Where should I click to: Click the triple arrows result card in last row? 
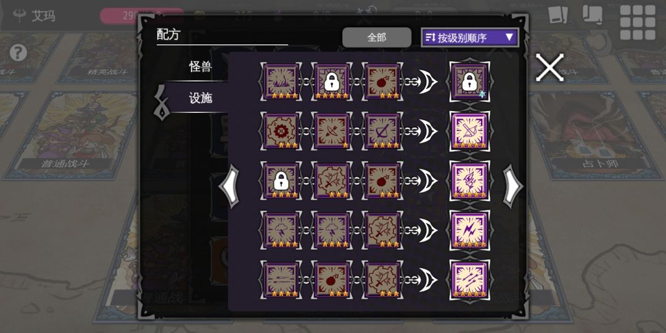point(469,279)
